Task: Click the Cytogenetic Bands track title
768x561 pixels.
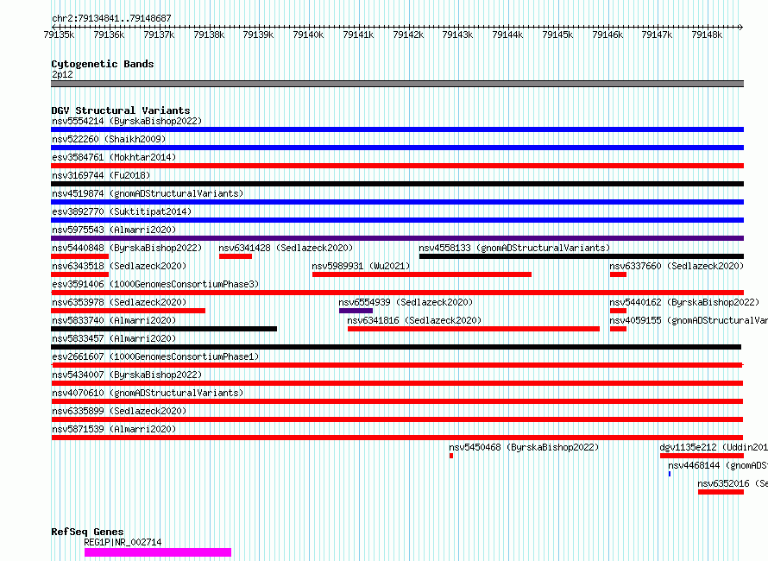Action: tap(103, 64)
